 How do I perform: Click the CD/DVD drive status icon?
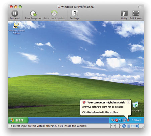(x=124, y=126)
